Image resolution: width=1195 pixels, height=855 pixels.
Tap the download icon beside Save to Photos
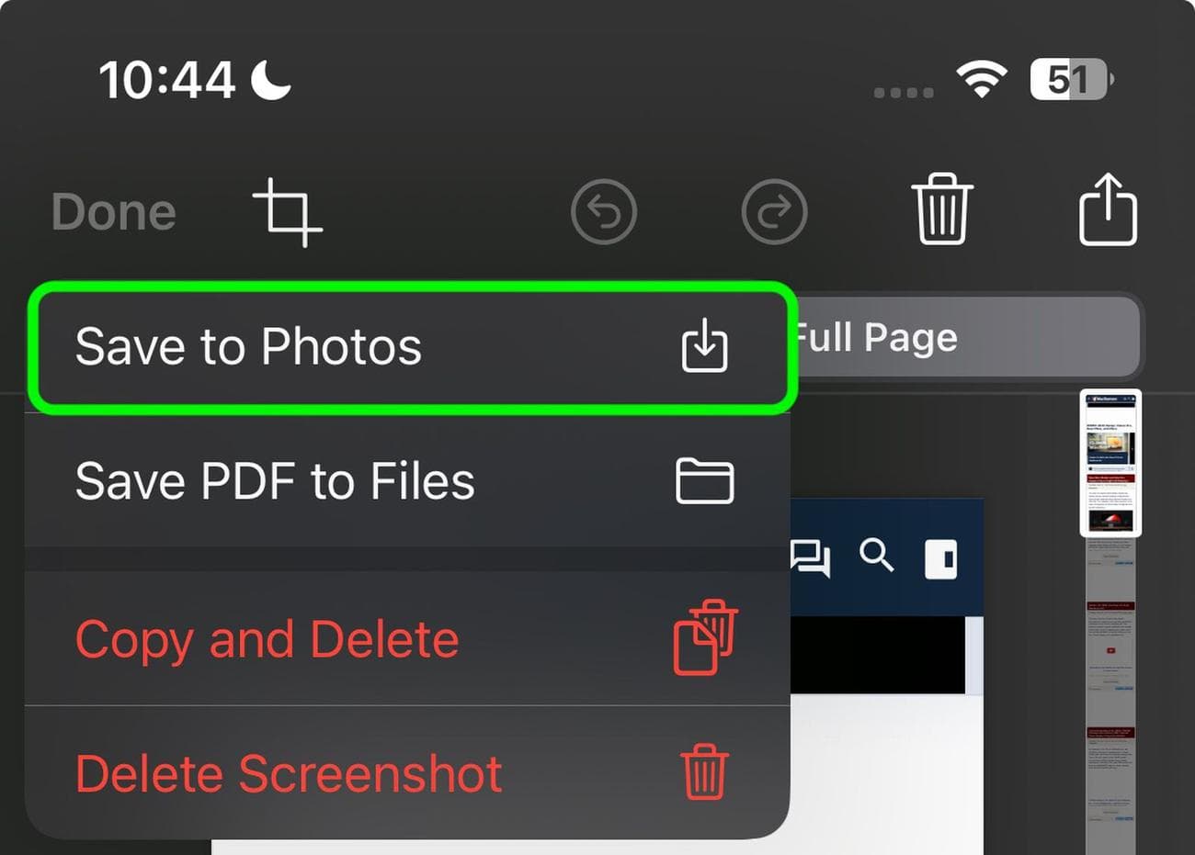pos(704,346)
